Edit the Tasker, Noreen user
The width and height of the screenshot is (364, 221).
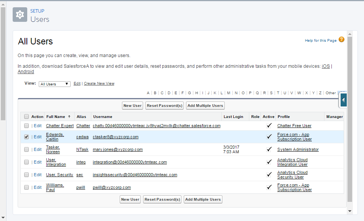[38, 149]
